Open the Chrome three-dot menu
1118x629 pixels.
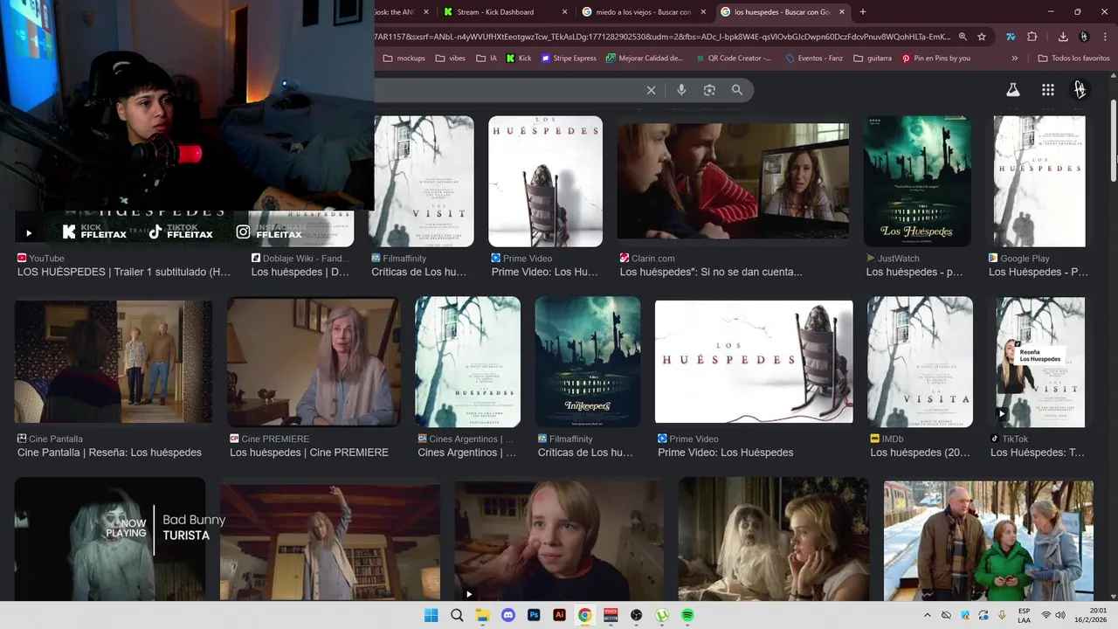(x=1105, y=37)
